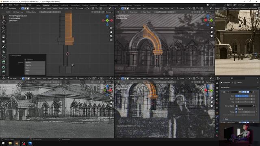Toggle Mirror Axis X button

tap(238, 96)
